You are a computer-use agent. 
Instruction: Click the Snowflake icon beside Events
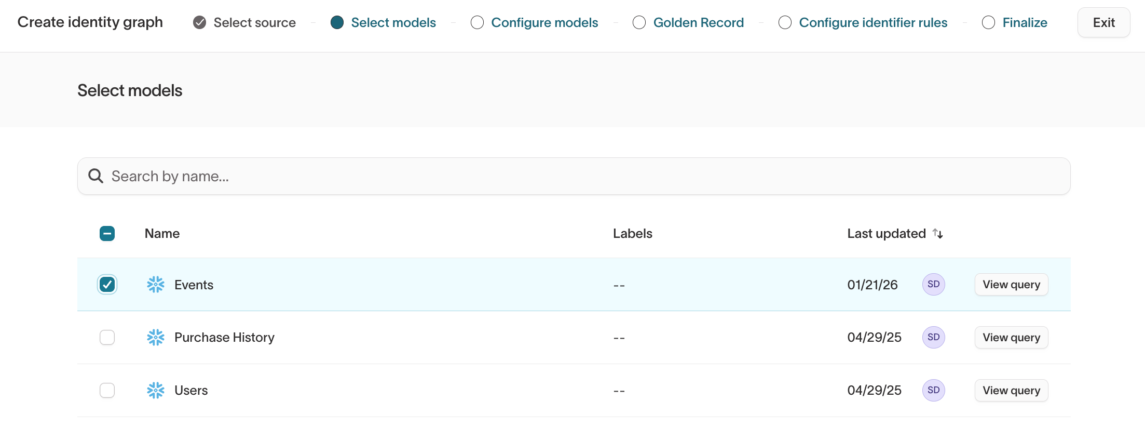(155, 285)
